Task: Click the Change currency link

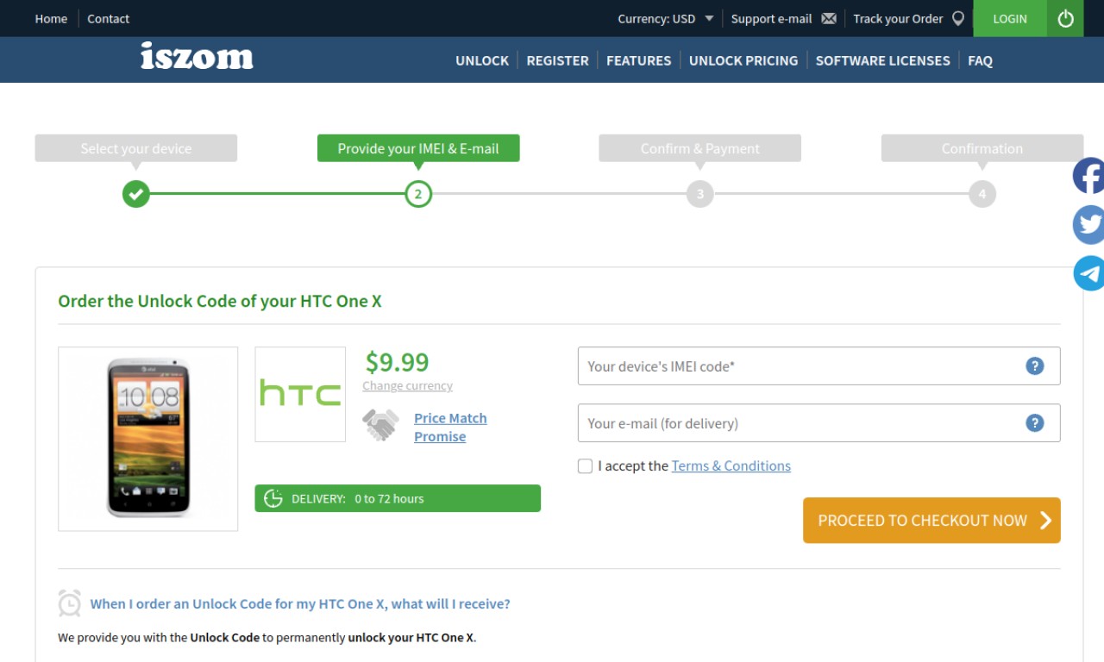Action: tap(407, 386)
